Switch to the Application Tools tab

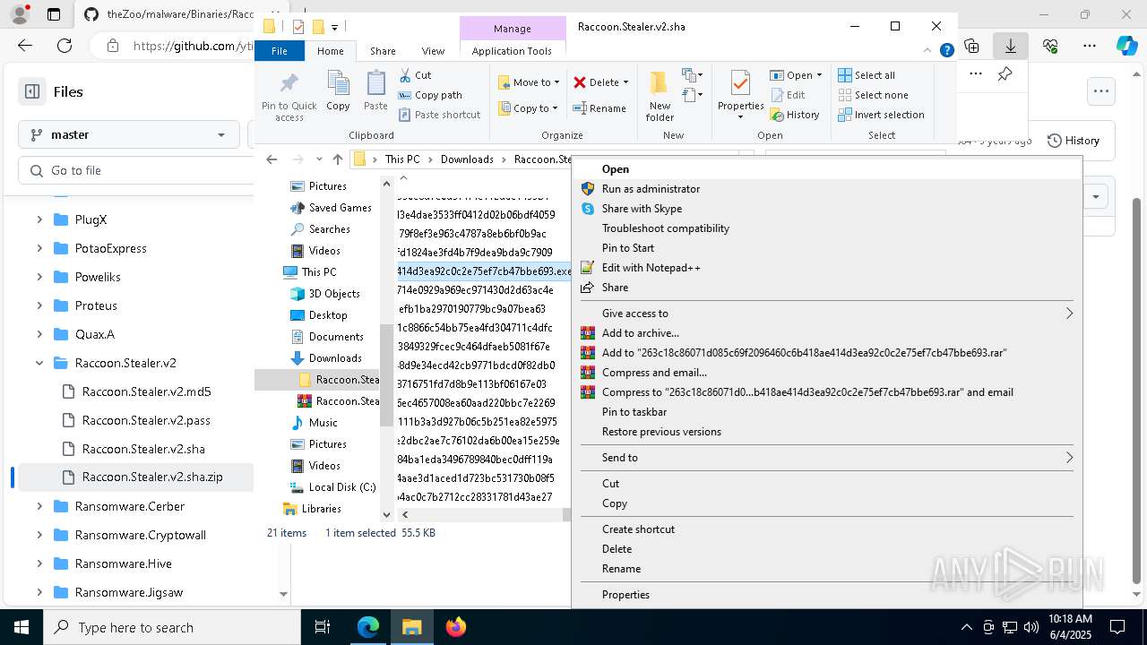pos(512,51)
